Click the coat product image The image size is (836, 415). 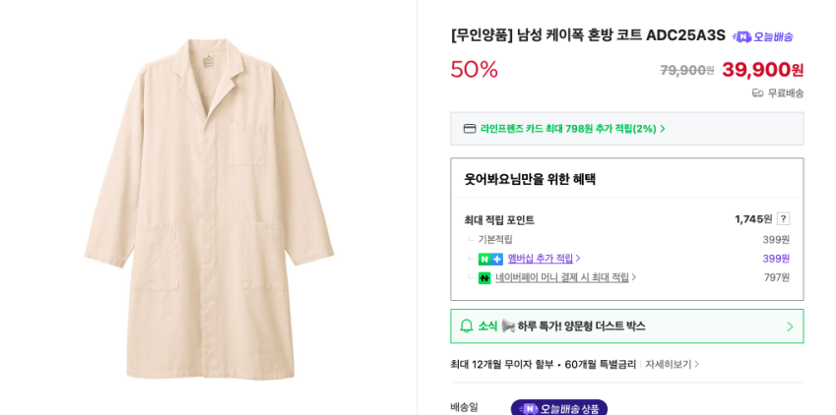pyautogui.click(x=209, y=207)
